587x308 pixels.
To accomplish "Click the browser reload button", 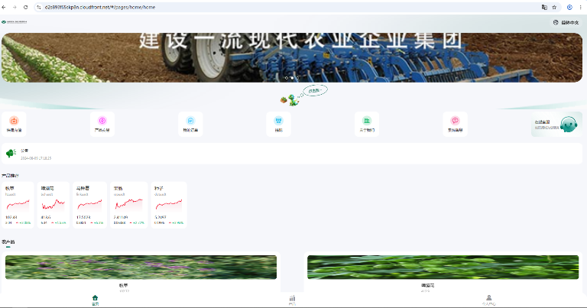I will point(25,7).
